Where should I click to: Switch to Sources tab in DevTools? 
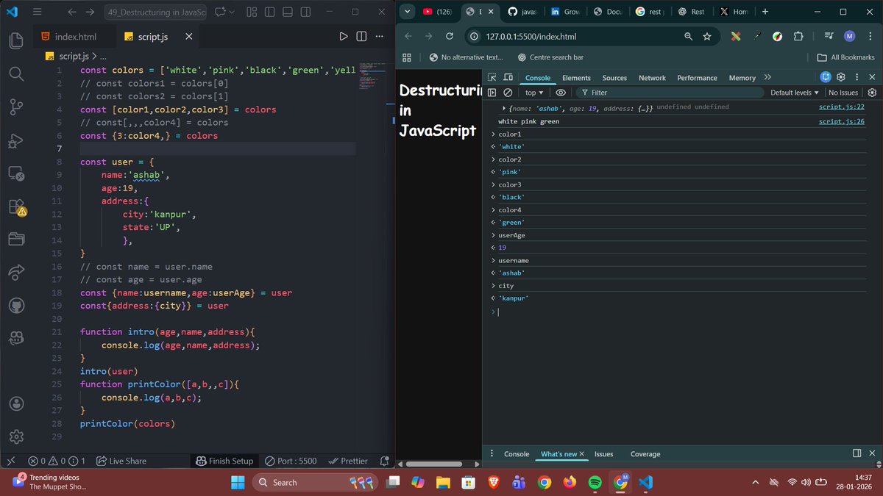coord(614,78)
